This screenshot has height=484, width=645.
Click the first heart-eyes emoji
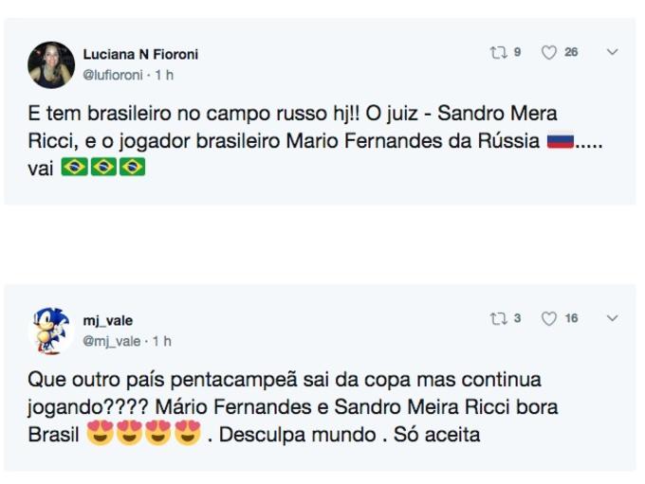coord(99,437)
